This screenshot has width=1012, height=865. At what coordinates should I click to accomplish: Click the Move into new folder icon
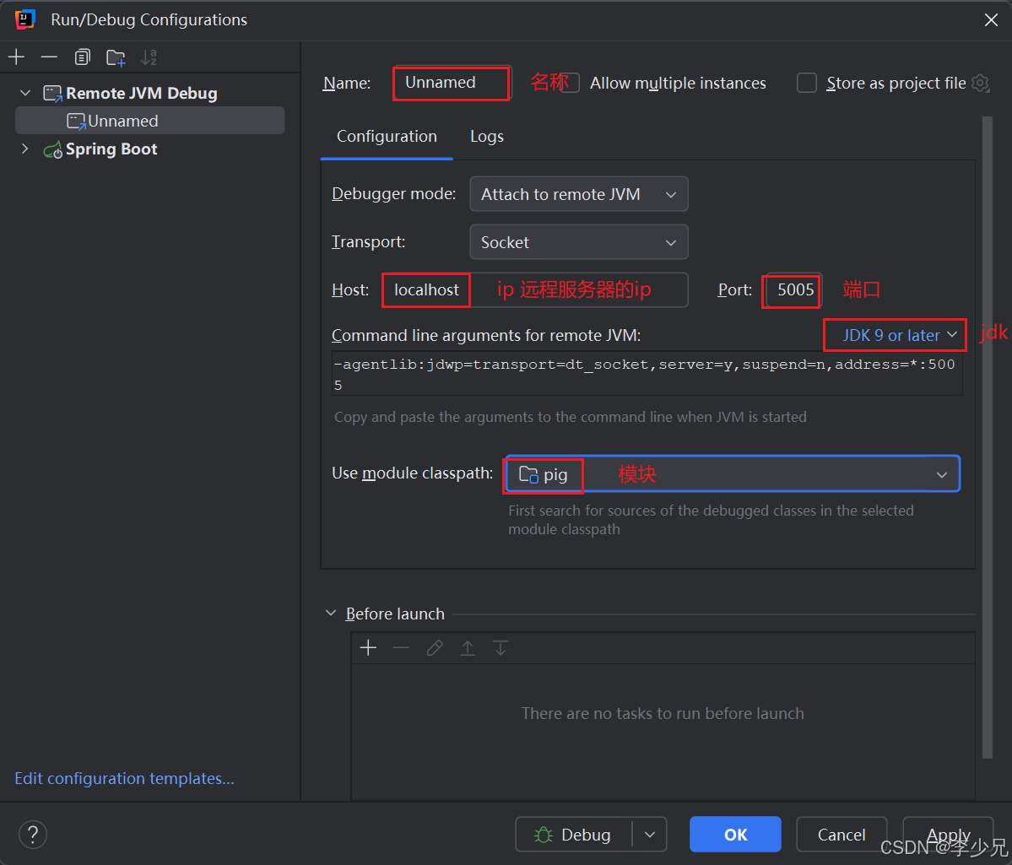[116, 57]
